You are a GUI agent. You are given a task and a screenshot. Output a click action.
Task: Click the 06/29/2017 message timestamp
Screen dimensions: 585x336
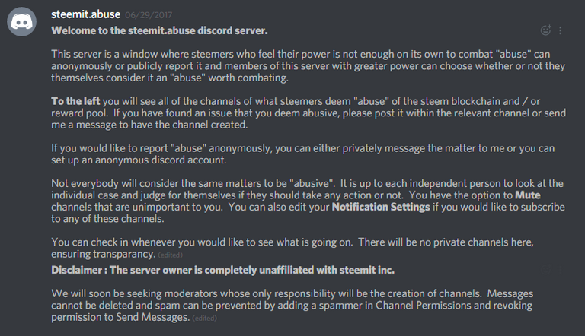click(x=149, y=15)
